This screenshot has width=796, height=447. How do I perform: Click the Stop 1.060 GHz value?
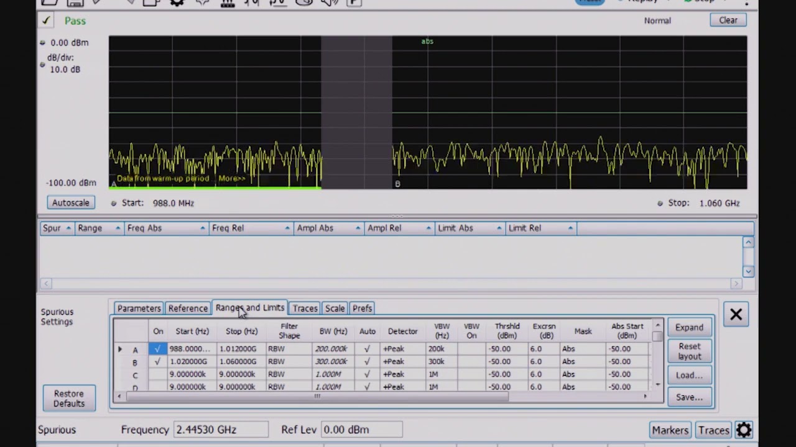point(720,203)
